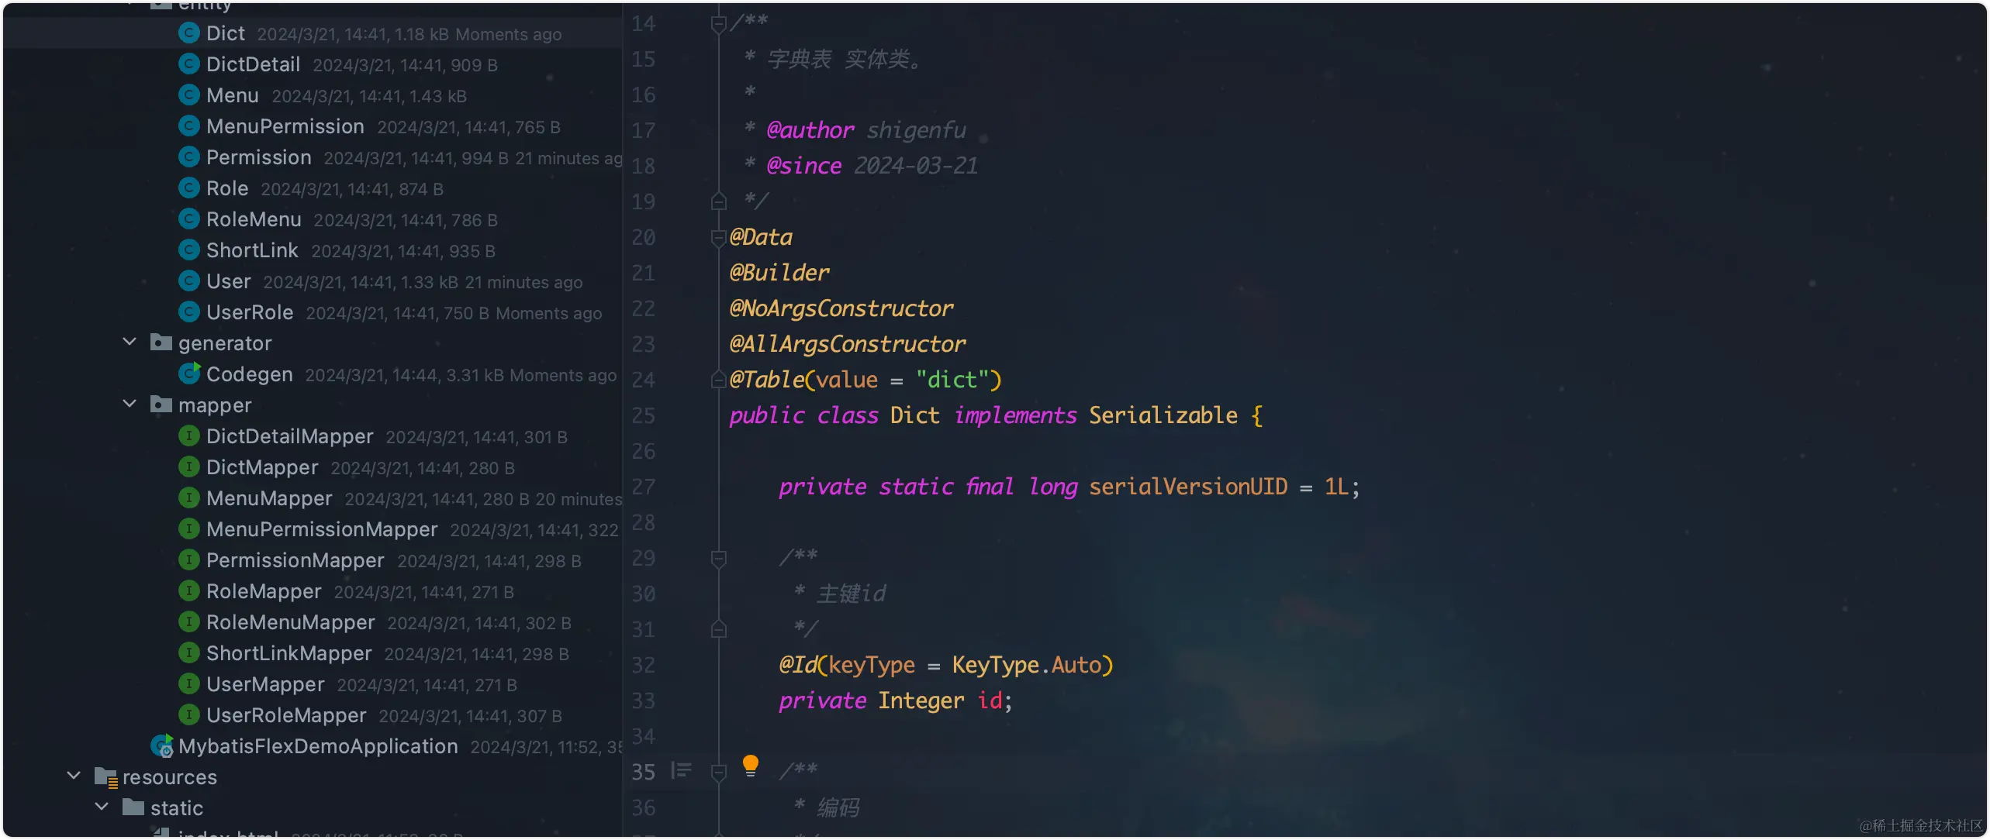Click the gutter icon beside line 35

point(681,771)
